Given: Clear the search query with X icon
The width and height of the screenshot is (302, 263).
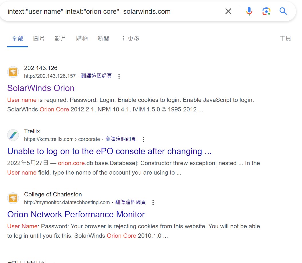Looking at the screenshot, I should point(228,11).
